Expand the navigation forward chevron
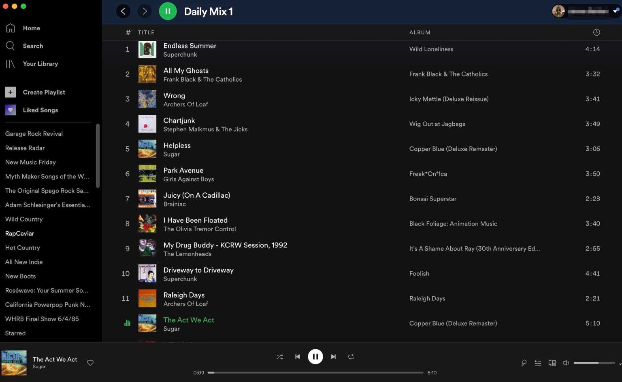The height and width of the screenshot is (382, 622). [x=144, y=11]
